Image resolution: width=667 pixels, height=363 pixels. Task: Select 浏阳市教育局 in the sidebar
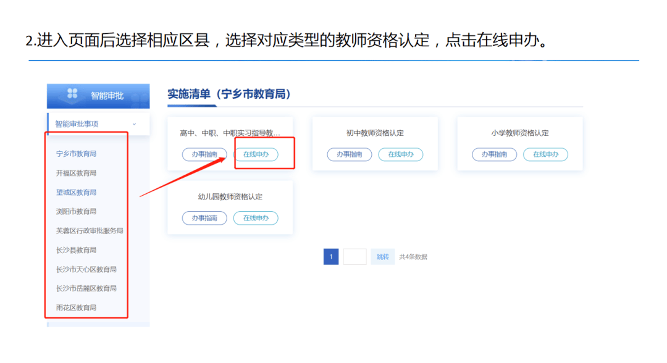tap(76, 211)
